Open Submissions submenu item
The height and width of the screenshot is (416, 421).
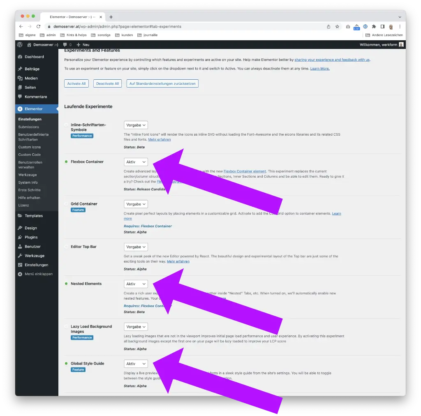28,127
